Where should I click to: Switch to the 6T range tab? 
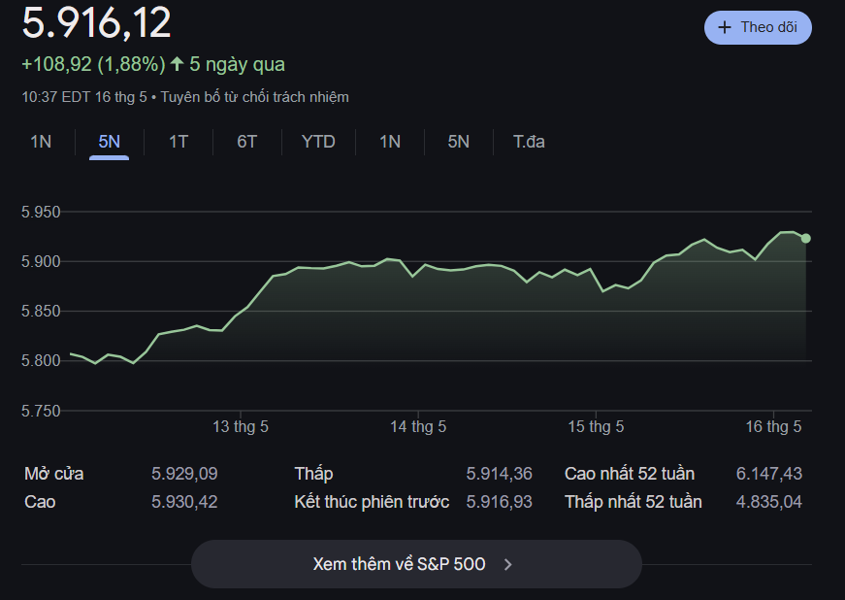point(246,142)
